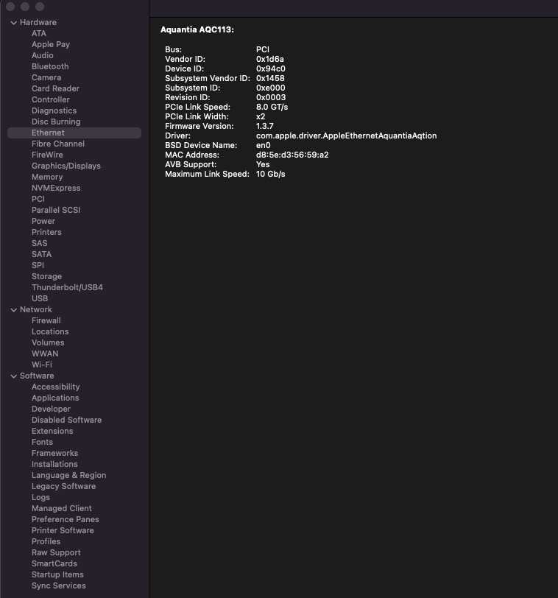
Task: Select Volumes under Network
Action: pyautogui.click(x=48, y=343)
